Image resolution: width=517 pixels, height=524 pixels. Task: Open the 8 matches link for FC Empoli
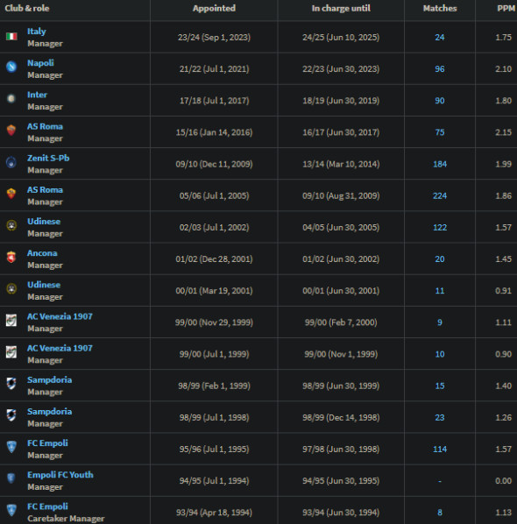440,513
